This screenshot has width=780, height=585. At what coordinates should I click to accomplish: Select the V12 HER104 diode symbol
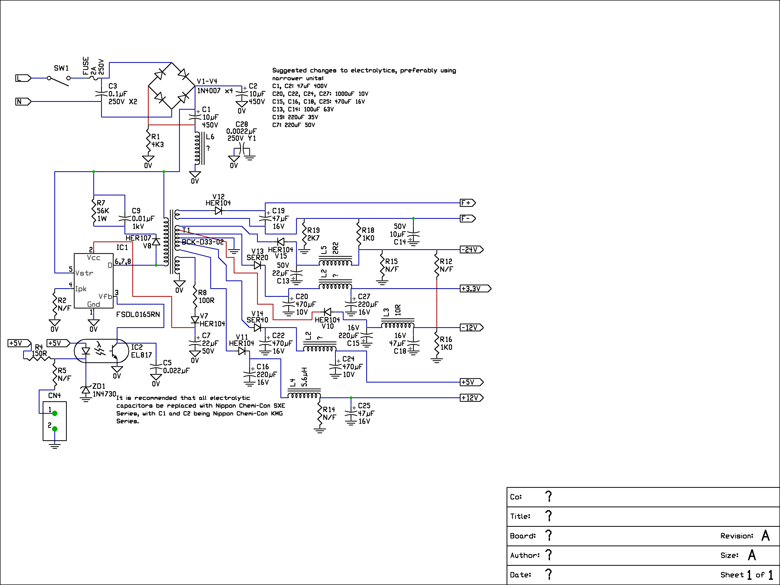[218, 211]
